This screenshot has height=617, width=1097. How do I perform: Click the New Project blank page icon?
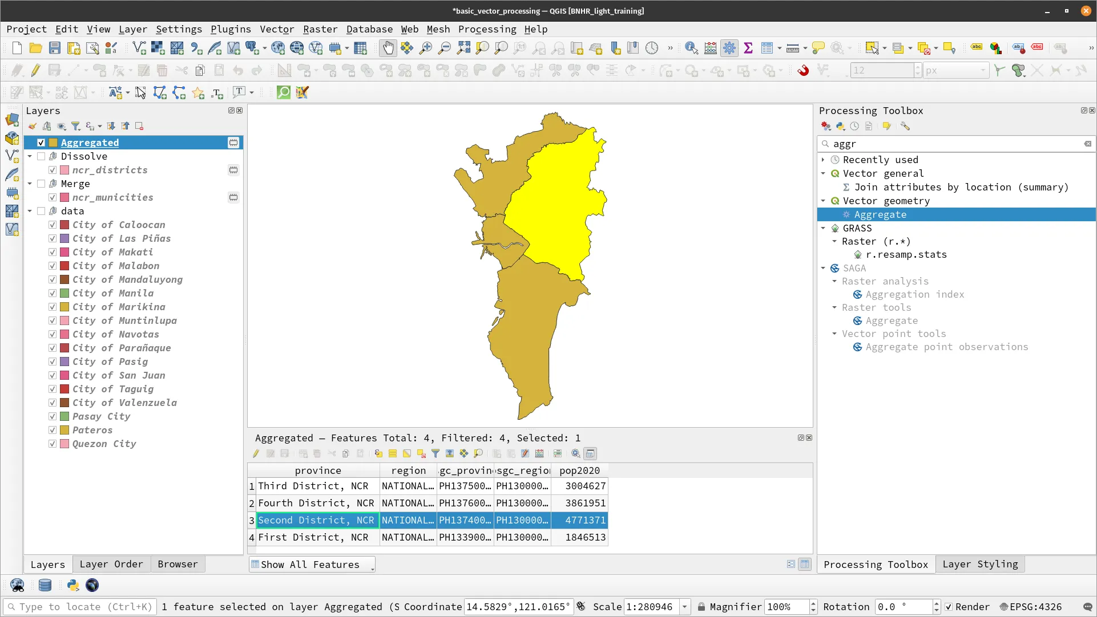[17, 48]
